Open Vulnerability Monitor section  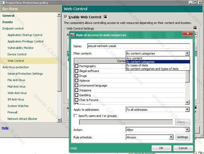[x=21, y=48]
